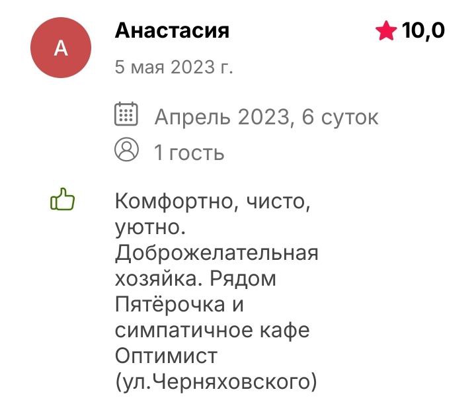Select the word Доброжелательная
This screenshot has height=410, width=476.
(217, 253)
